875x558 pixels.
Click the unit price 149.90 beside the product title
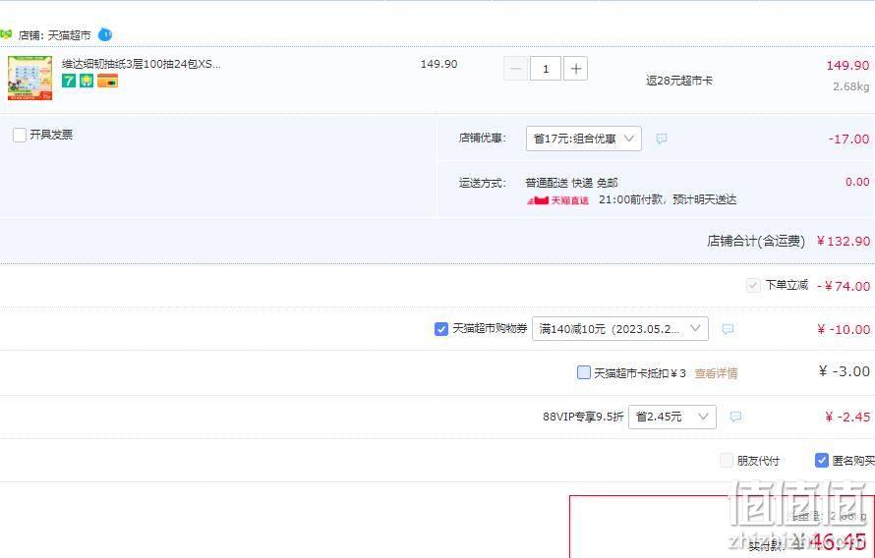coord(438,64)
